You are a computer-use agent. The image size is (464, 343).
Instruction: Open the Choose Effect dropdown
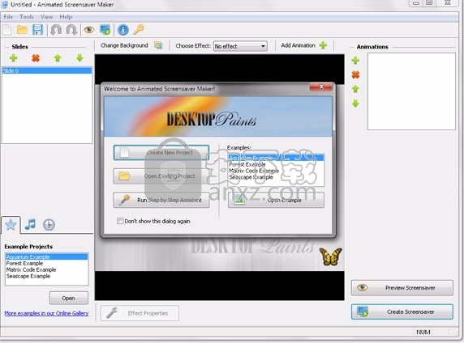tap(240, 46)
